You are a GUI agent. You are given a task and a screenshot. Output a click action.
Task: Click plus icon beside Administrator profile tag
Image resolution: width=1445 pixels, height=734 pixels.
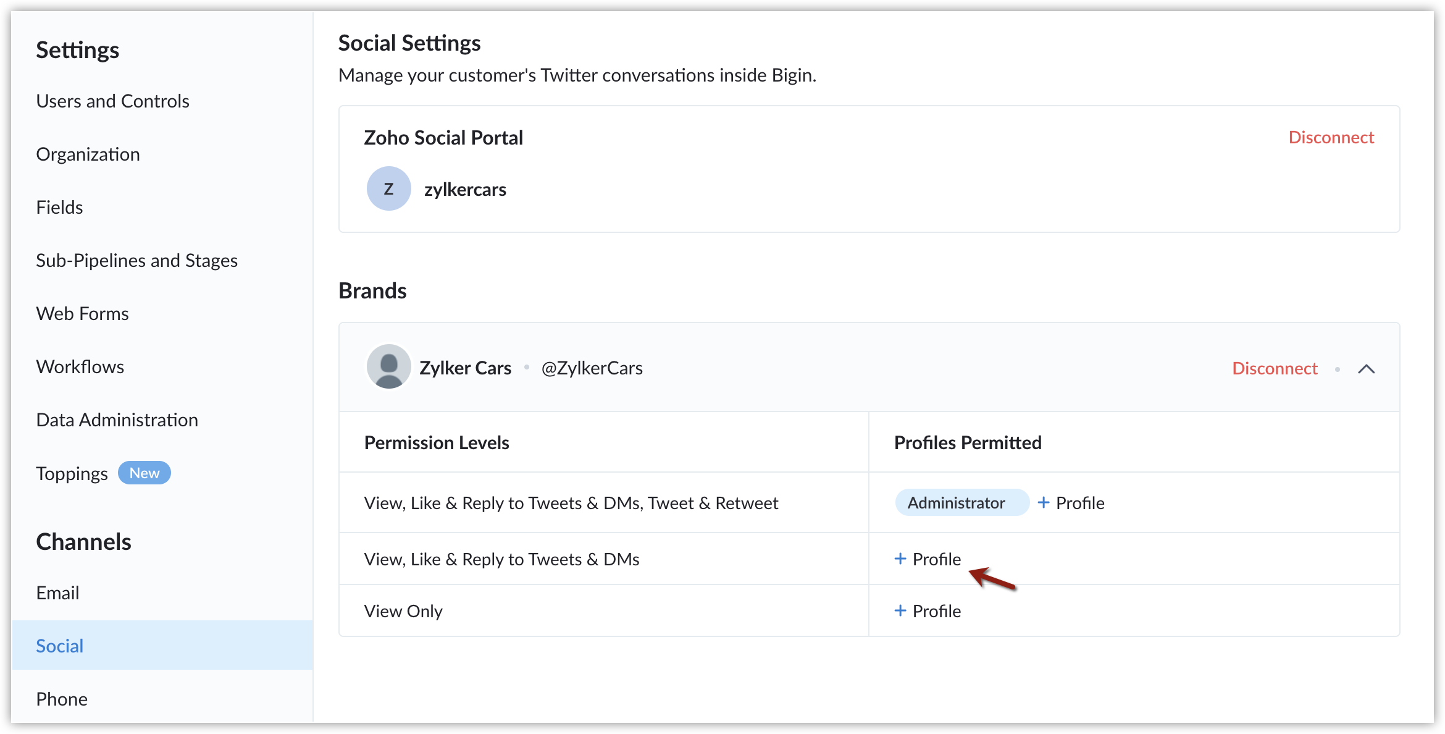(1044, 502)
